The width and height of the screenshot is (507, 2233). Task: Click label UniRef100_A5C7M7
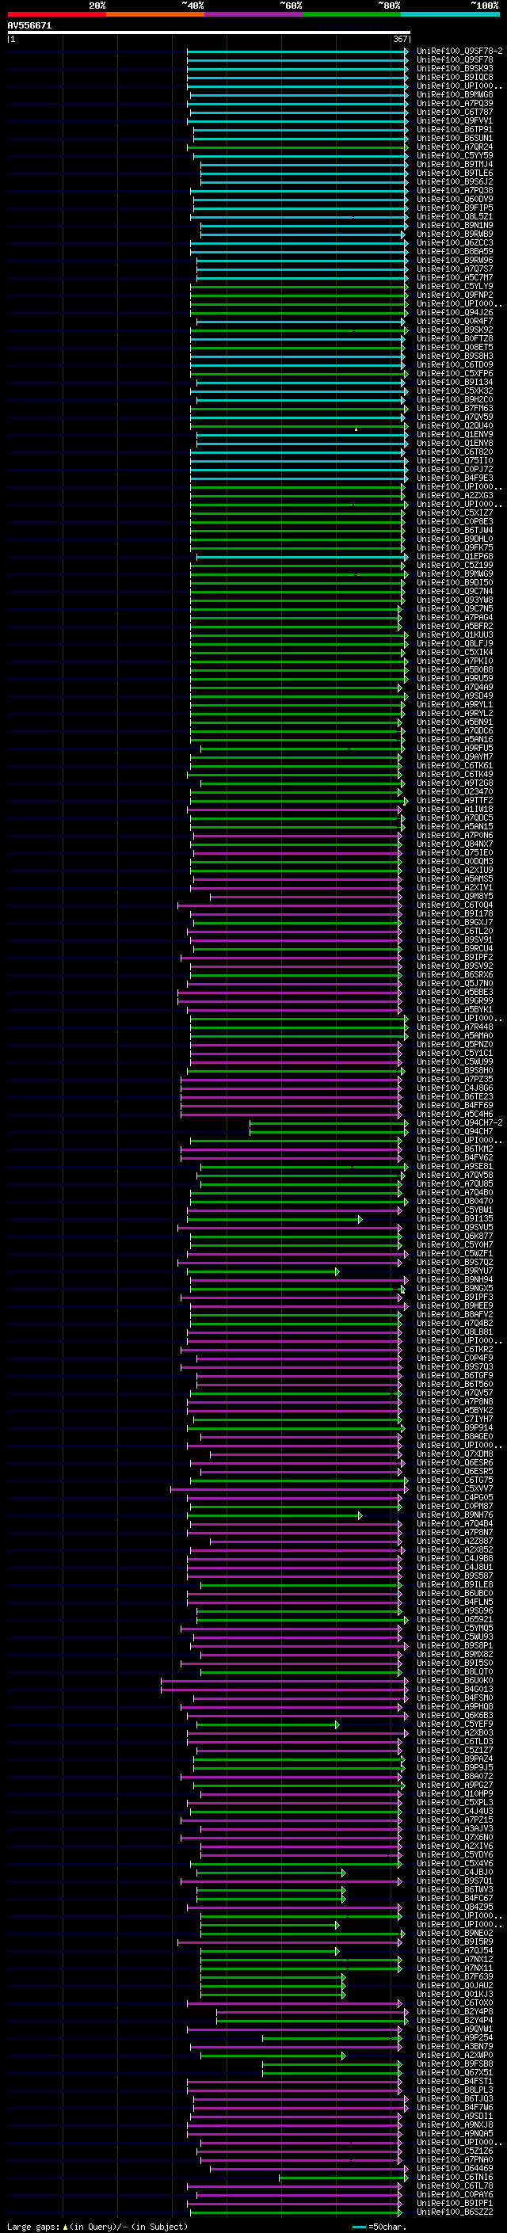(x=455, y=277)
